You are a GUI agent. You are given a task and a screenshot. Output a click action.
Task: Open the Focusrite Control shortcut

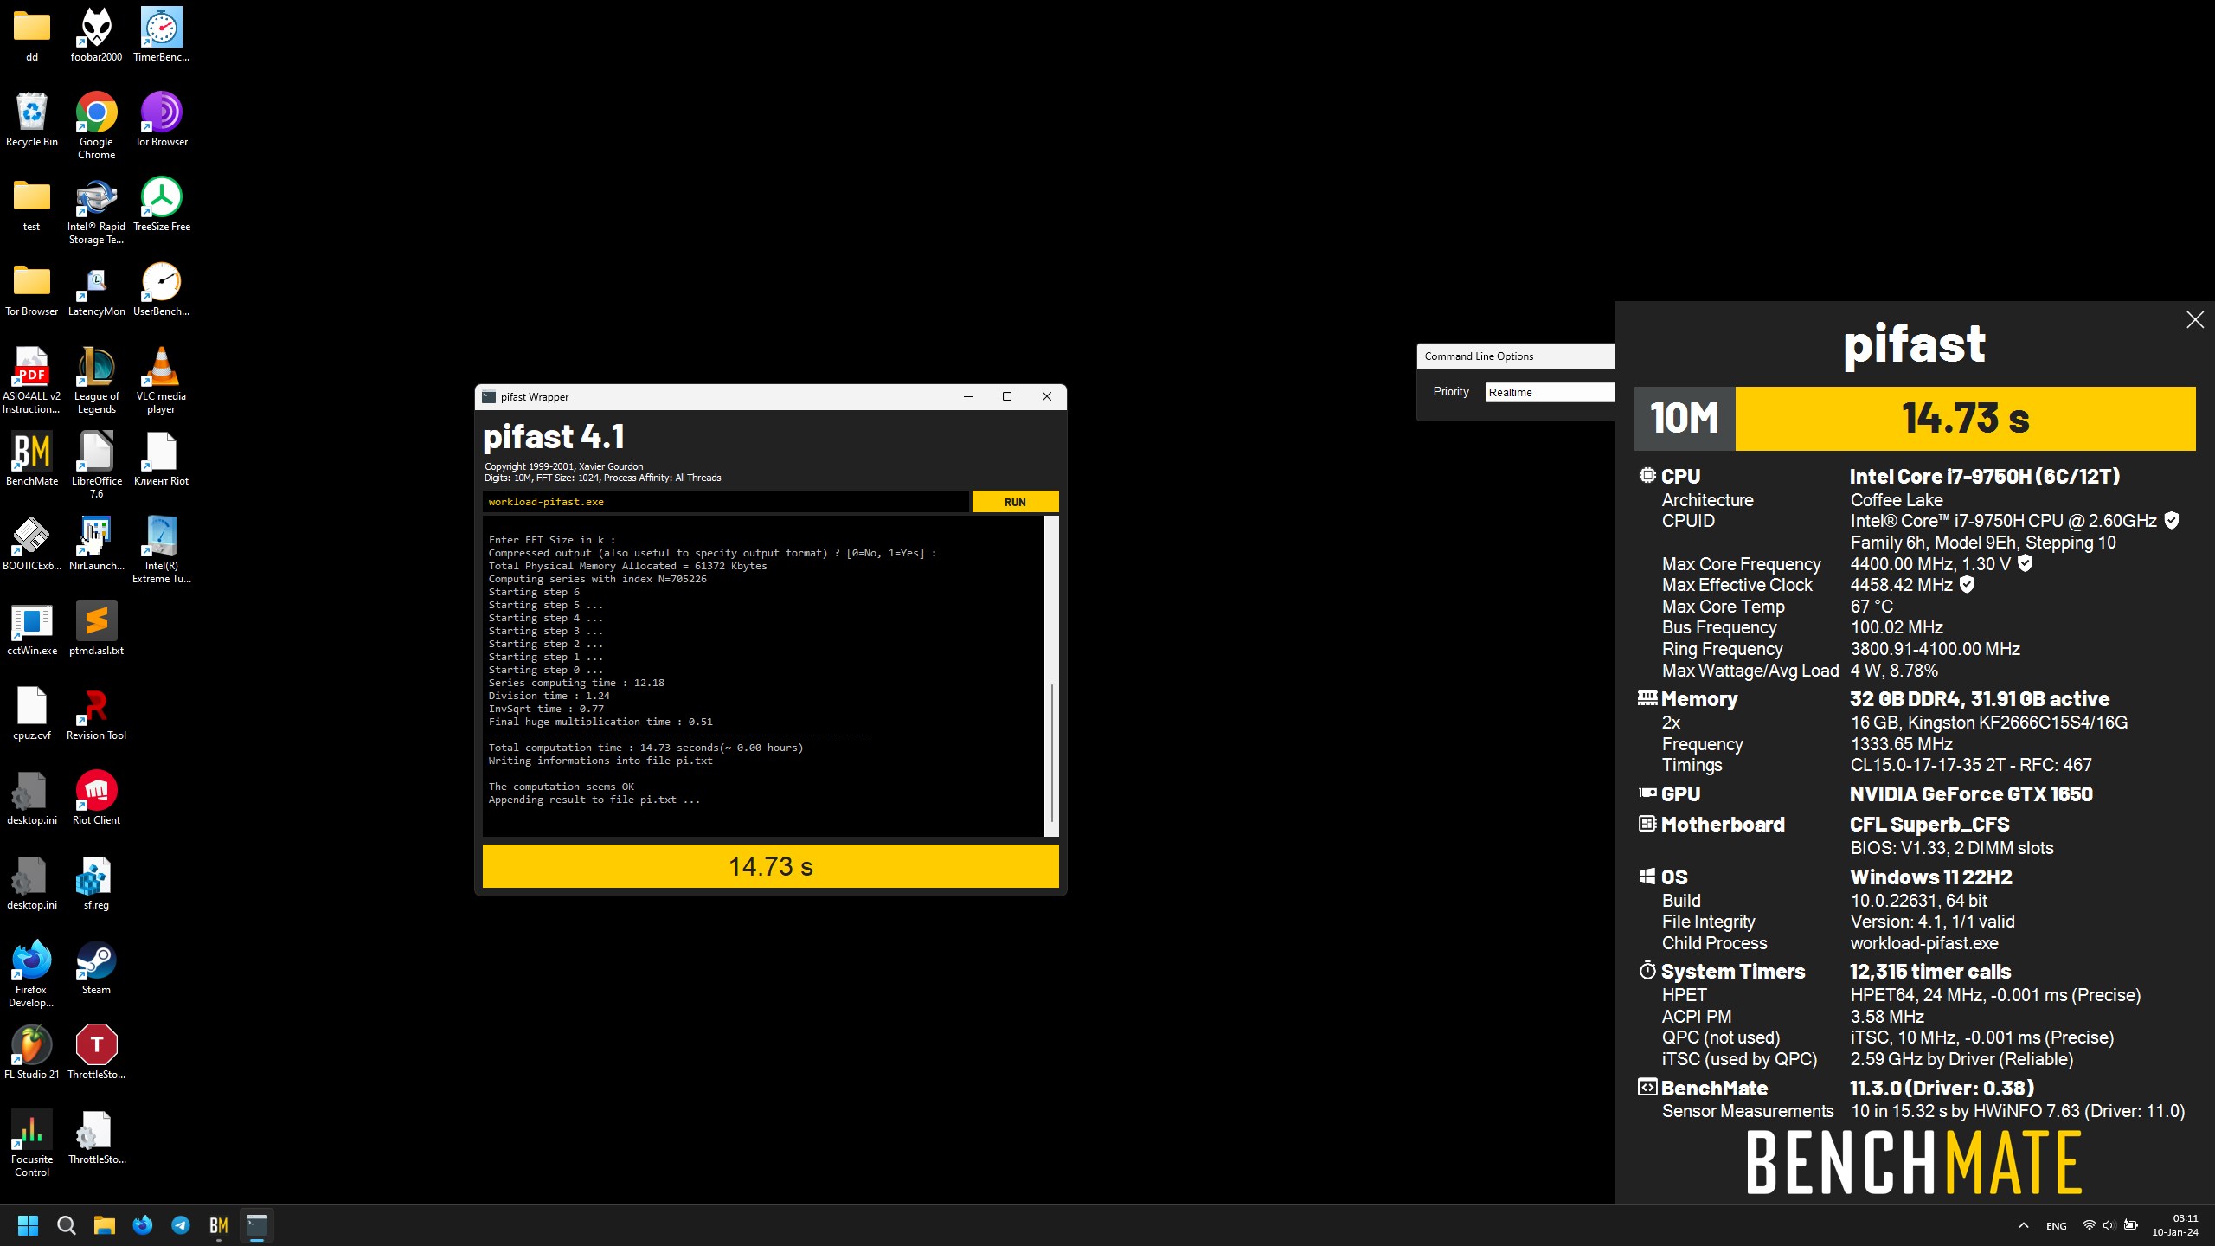click(x=32, y=1143)
